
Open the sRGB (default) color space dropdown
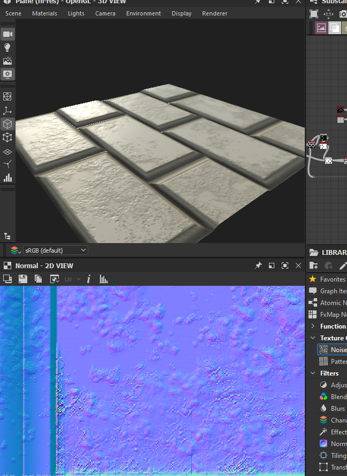(x=55, y=250)
